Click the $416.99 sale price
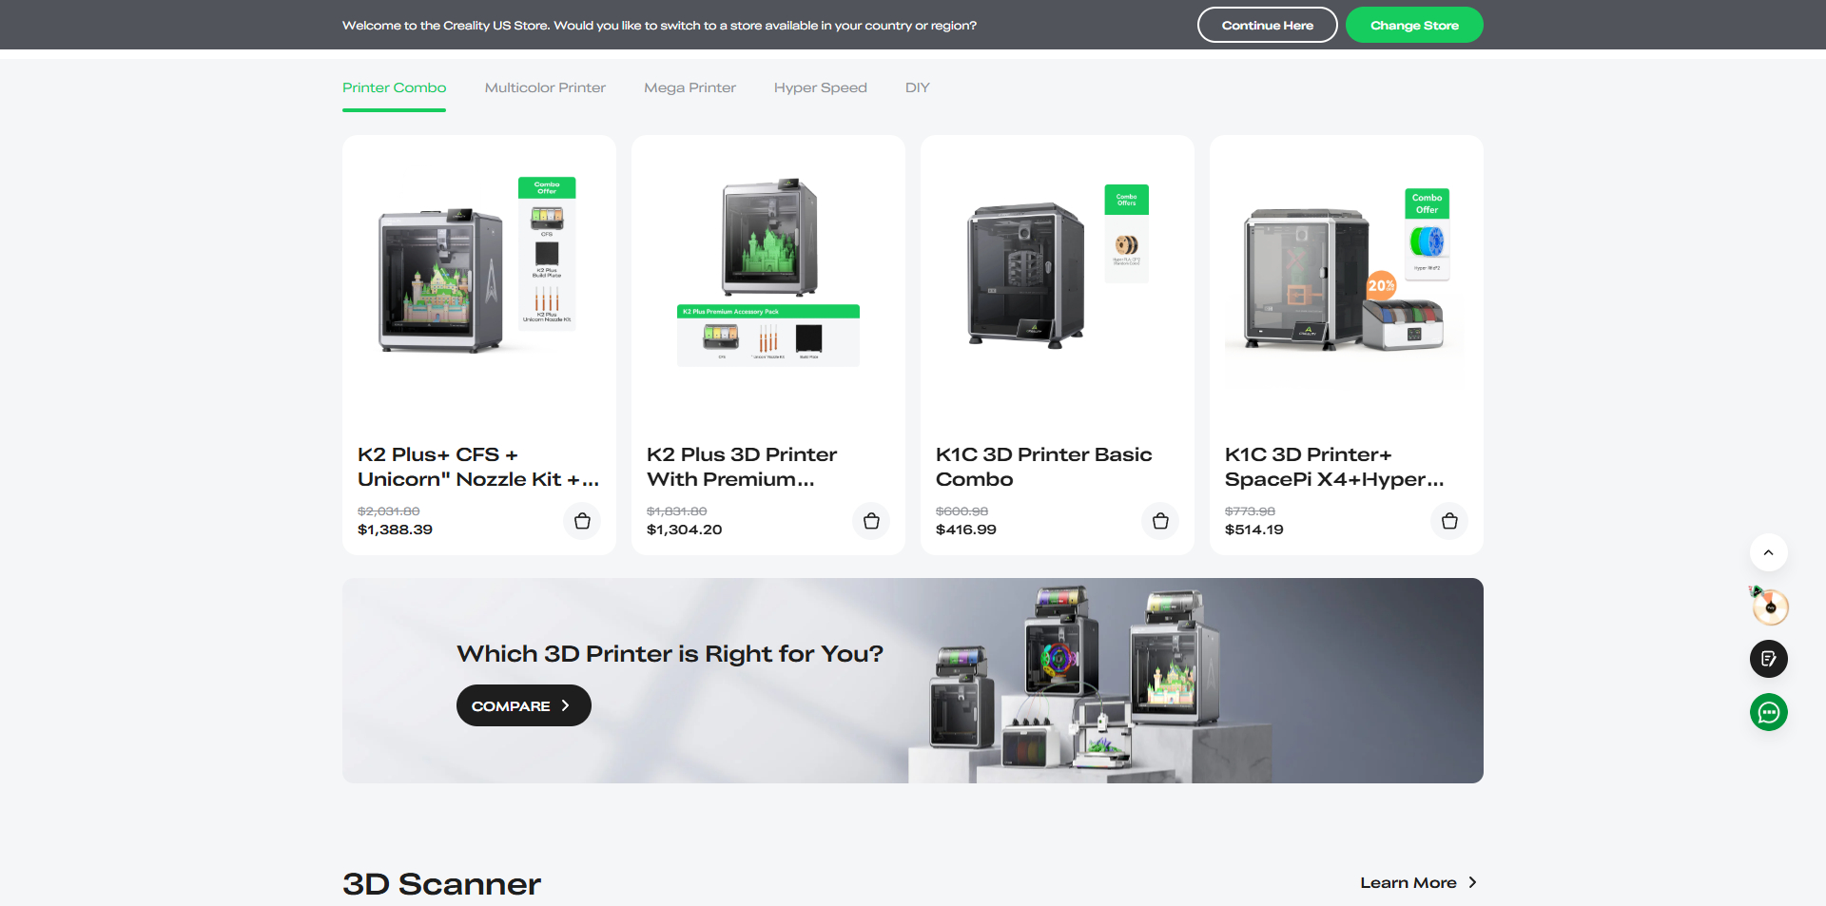 pyautogui.click(x=966, y=530)
